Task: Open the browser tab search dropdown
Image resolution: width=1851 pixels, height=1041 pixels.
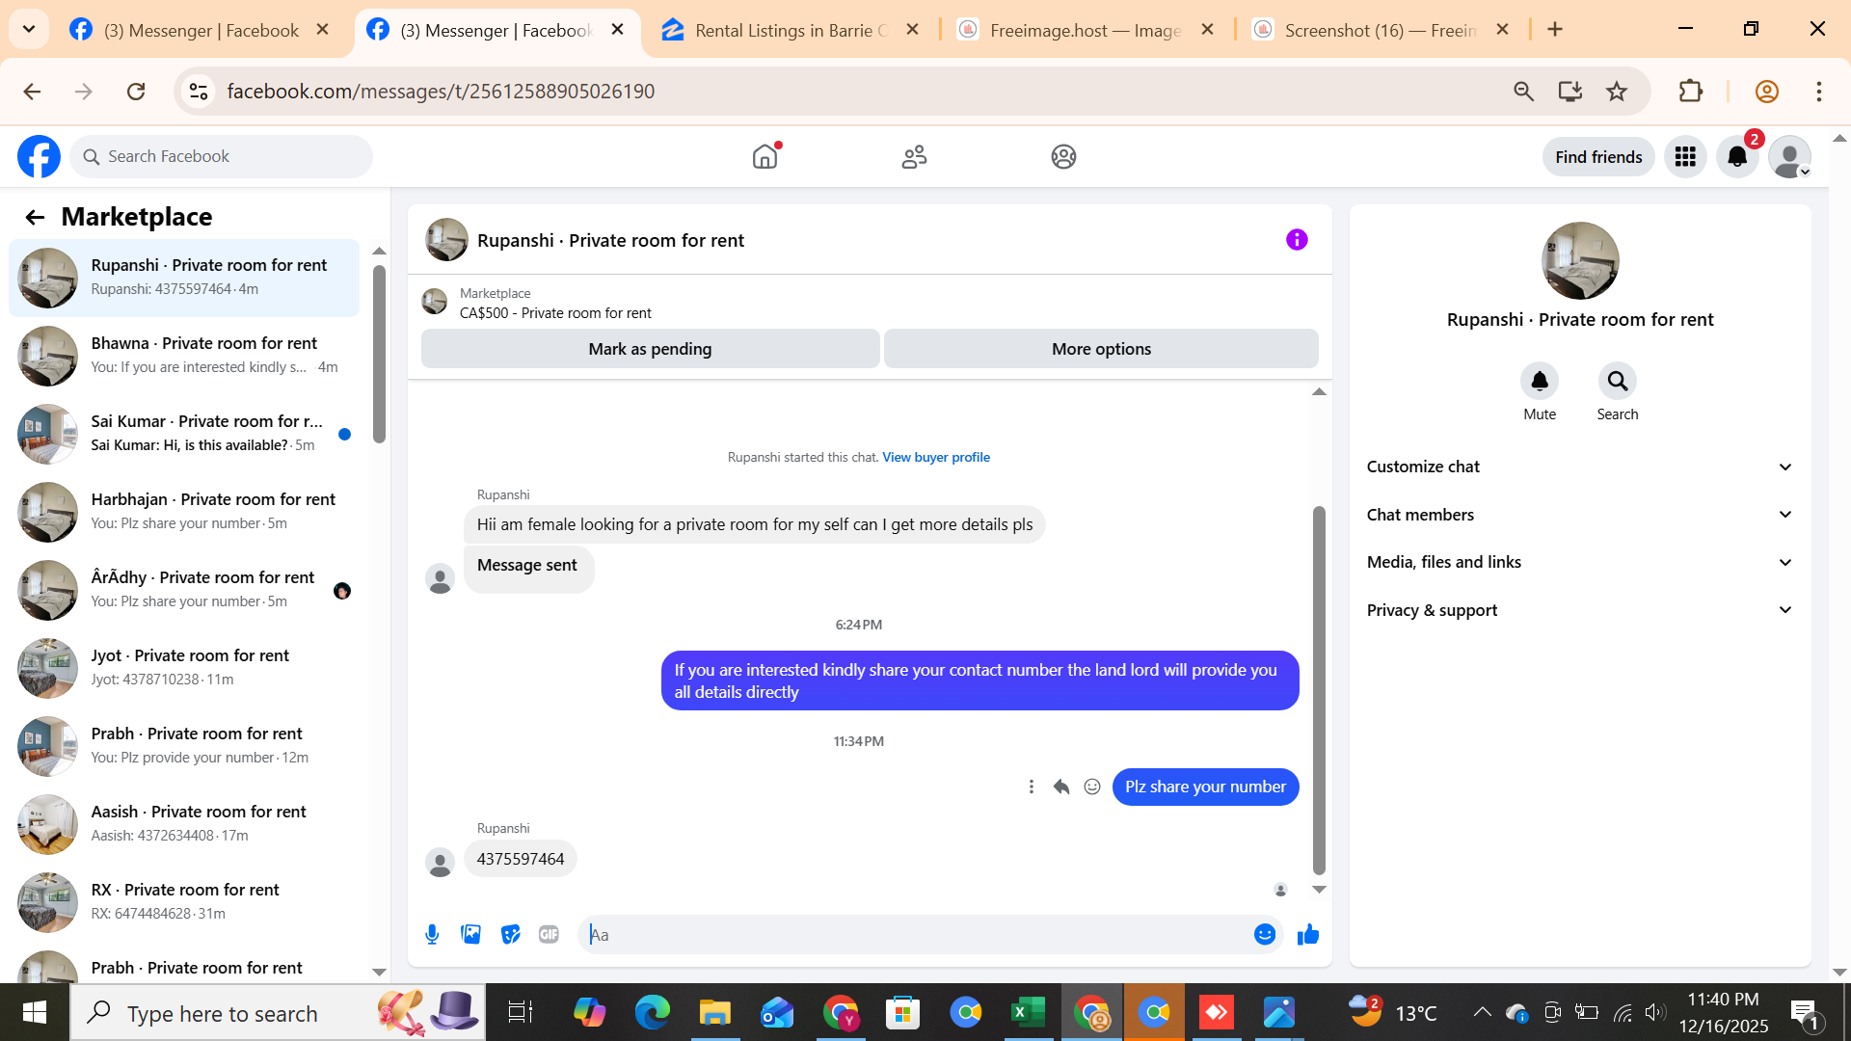Action: pyautogui.click(x=29, y=29)
